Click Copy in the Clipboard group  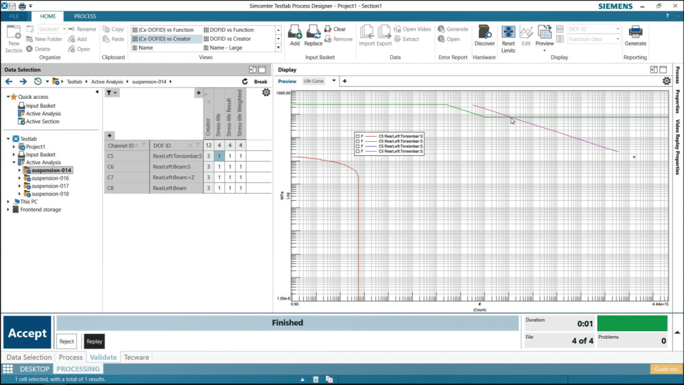(x=113, y=29)
